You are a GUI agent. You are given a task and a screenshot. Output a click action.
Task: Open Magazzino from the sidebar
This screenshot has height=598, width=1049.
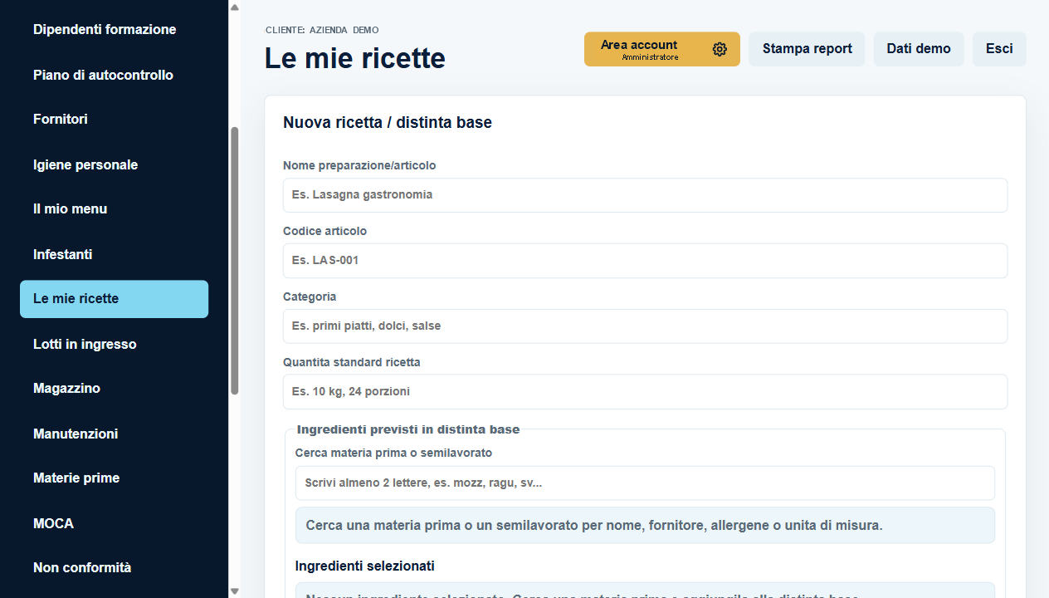tap(114, 389)
